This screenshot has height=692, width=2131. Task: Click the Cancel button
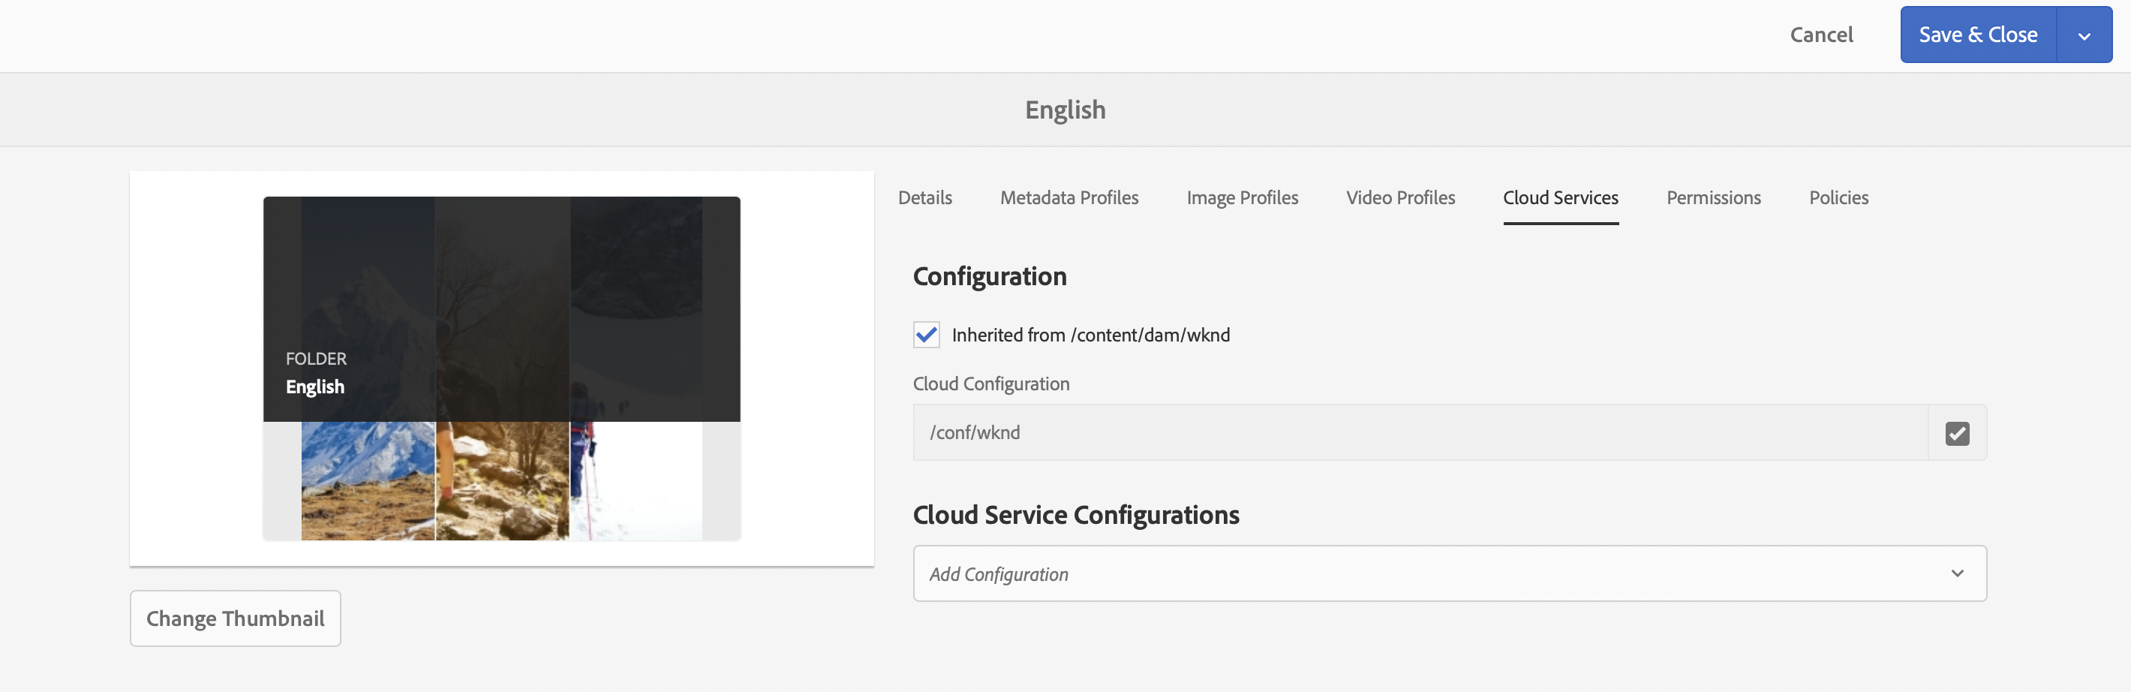[1821, 35]
